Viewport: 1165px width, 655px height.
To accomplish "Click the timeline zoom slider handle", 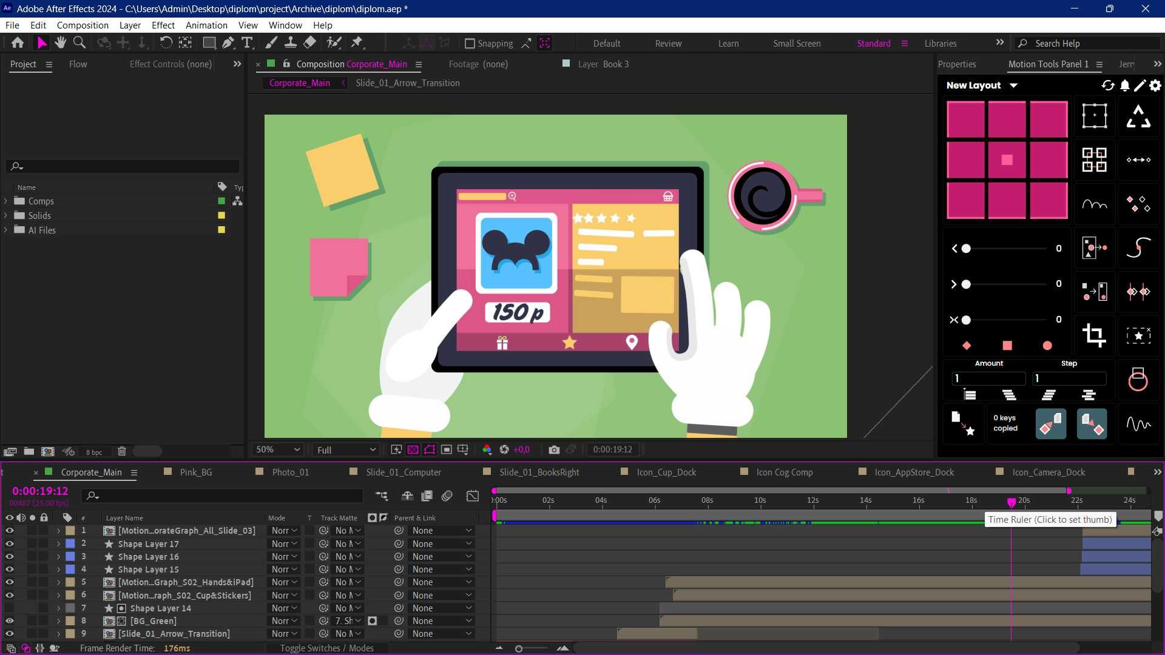I will point(519,649).
